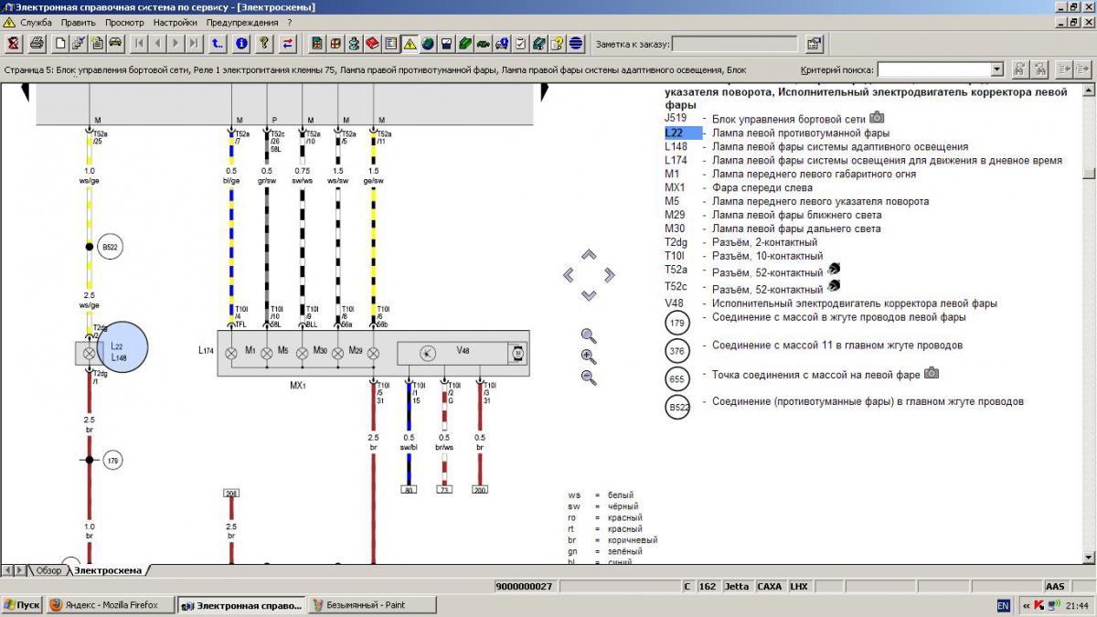This screenshot has width=1097, height=617.
Task: Click the yellow warning triangle icon
Action: [x=409, y=43]
